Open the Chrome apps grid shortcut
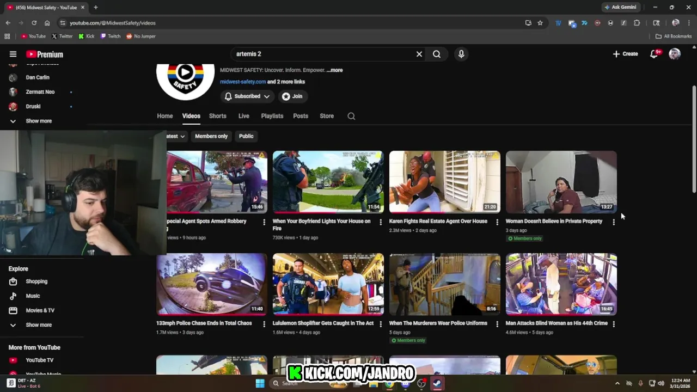 [x=7, y=36]
